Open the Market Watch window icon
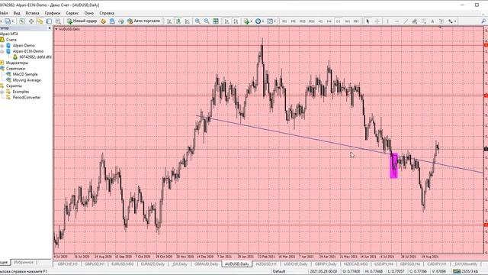 (22, 21)
